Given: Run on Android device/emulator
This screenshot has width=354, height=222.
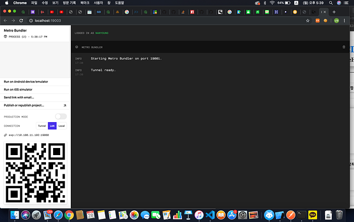Looking at the screenshot, I should click(35, 82).
